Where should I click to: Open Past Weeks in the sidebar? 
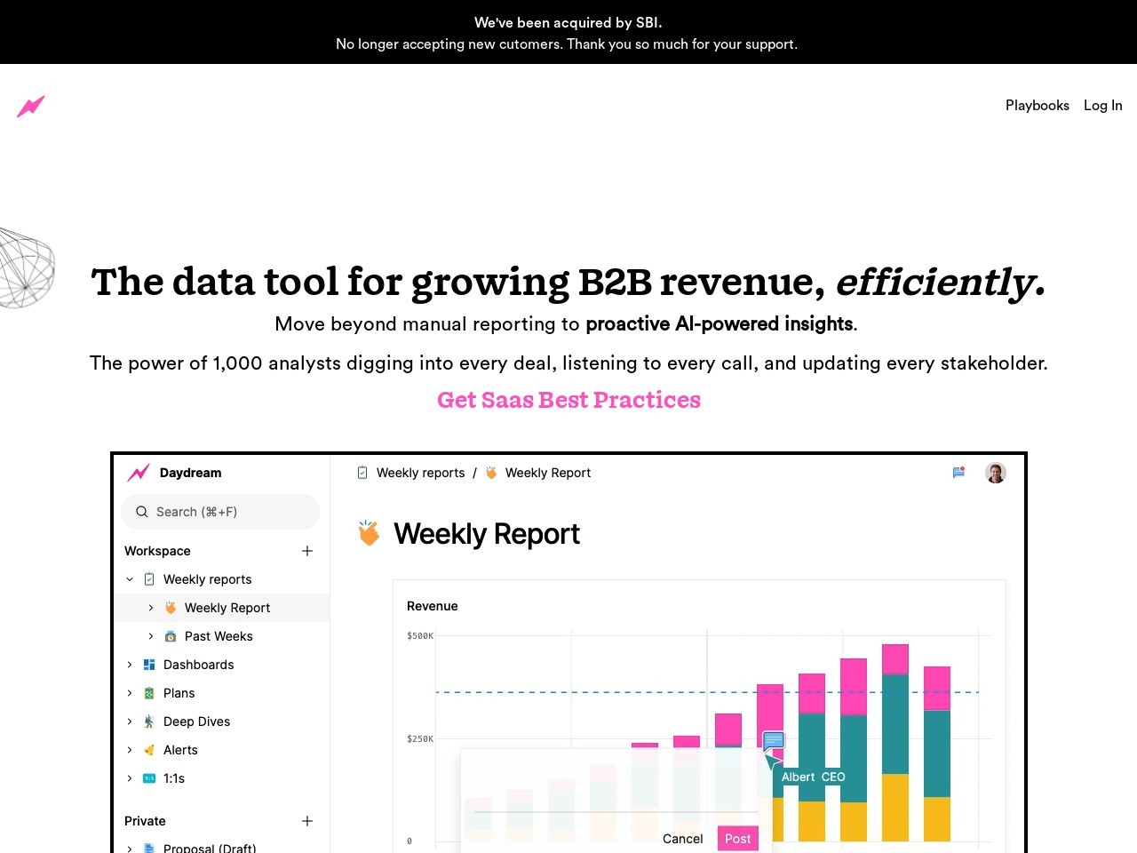(219, 636)
